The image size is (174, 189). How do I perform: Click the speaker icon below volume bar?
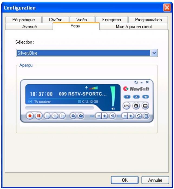113,109
